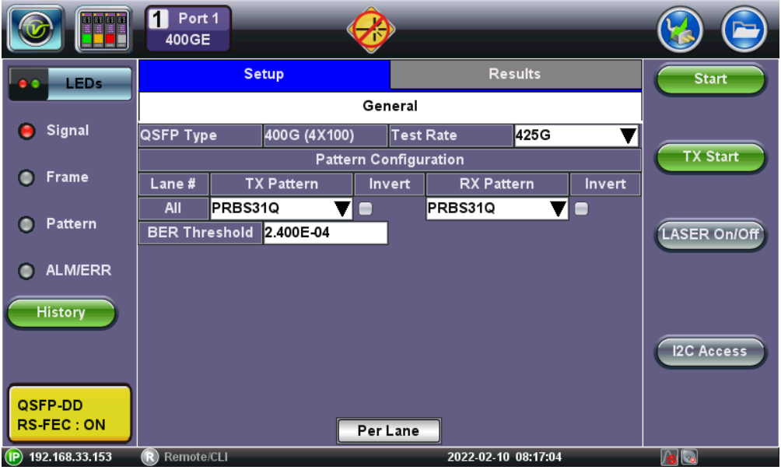Click the Per Lane button
The image size is (781, 470).
coord(388,431)
